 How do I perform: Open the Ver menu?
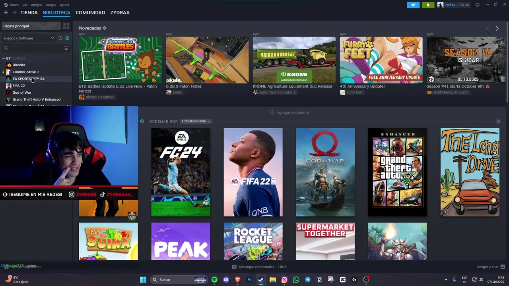pos(25,5)
